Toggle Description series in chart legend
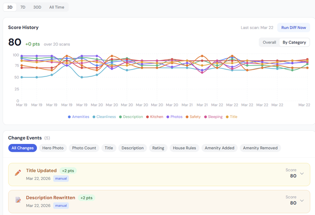The image size is (315, 215). pyautogui.click(x=131, y=117)
